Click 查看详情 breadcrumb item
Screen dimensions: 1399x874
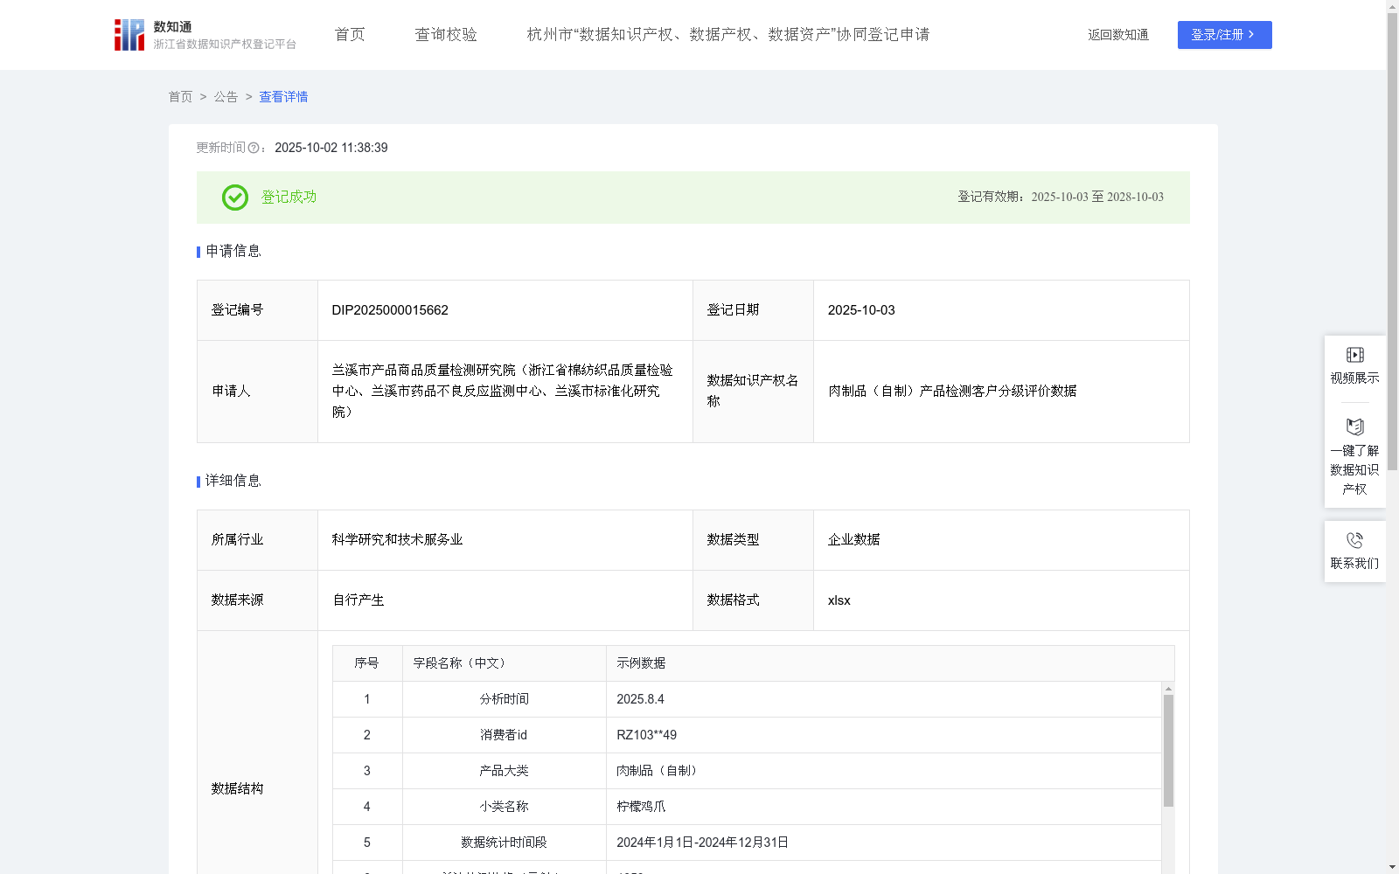(x=283, y=97)
